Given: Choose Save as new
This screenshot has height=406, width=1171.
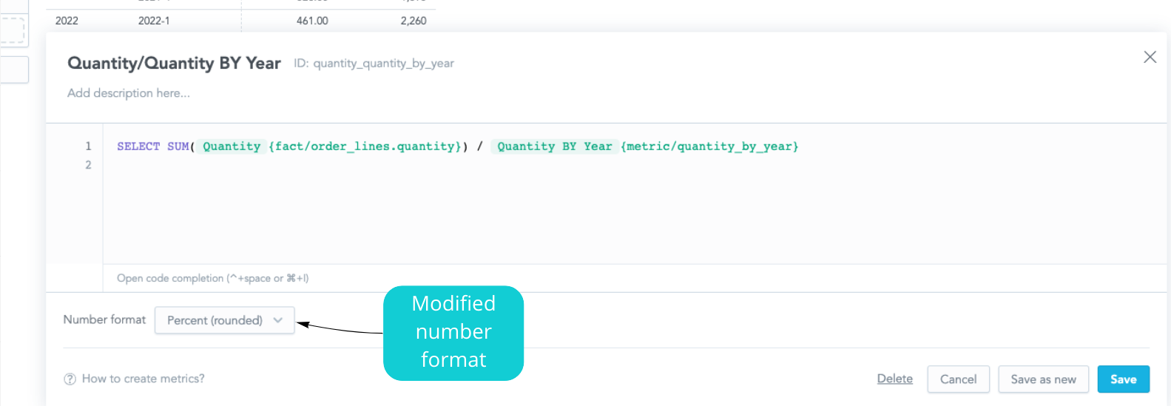Looking at the screenshot, I should point(1043,379).
